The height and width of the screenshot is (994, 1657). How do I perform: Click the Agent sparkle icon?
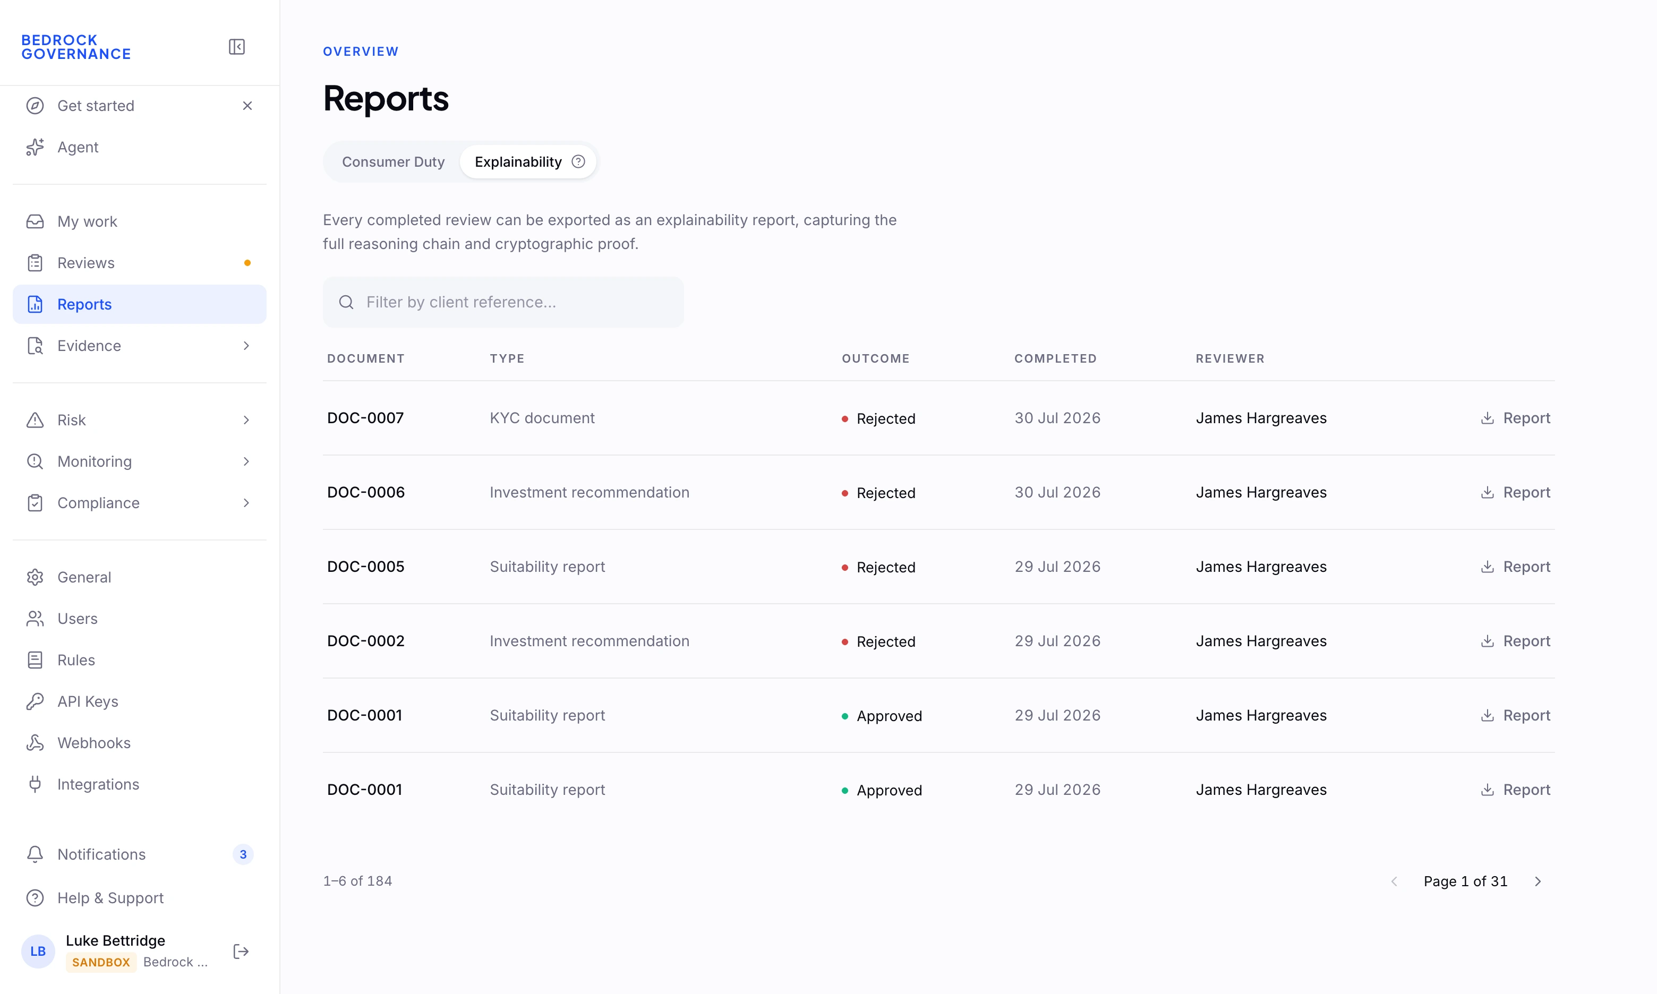(x=35, y=148)
